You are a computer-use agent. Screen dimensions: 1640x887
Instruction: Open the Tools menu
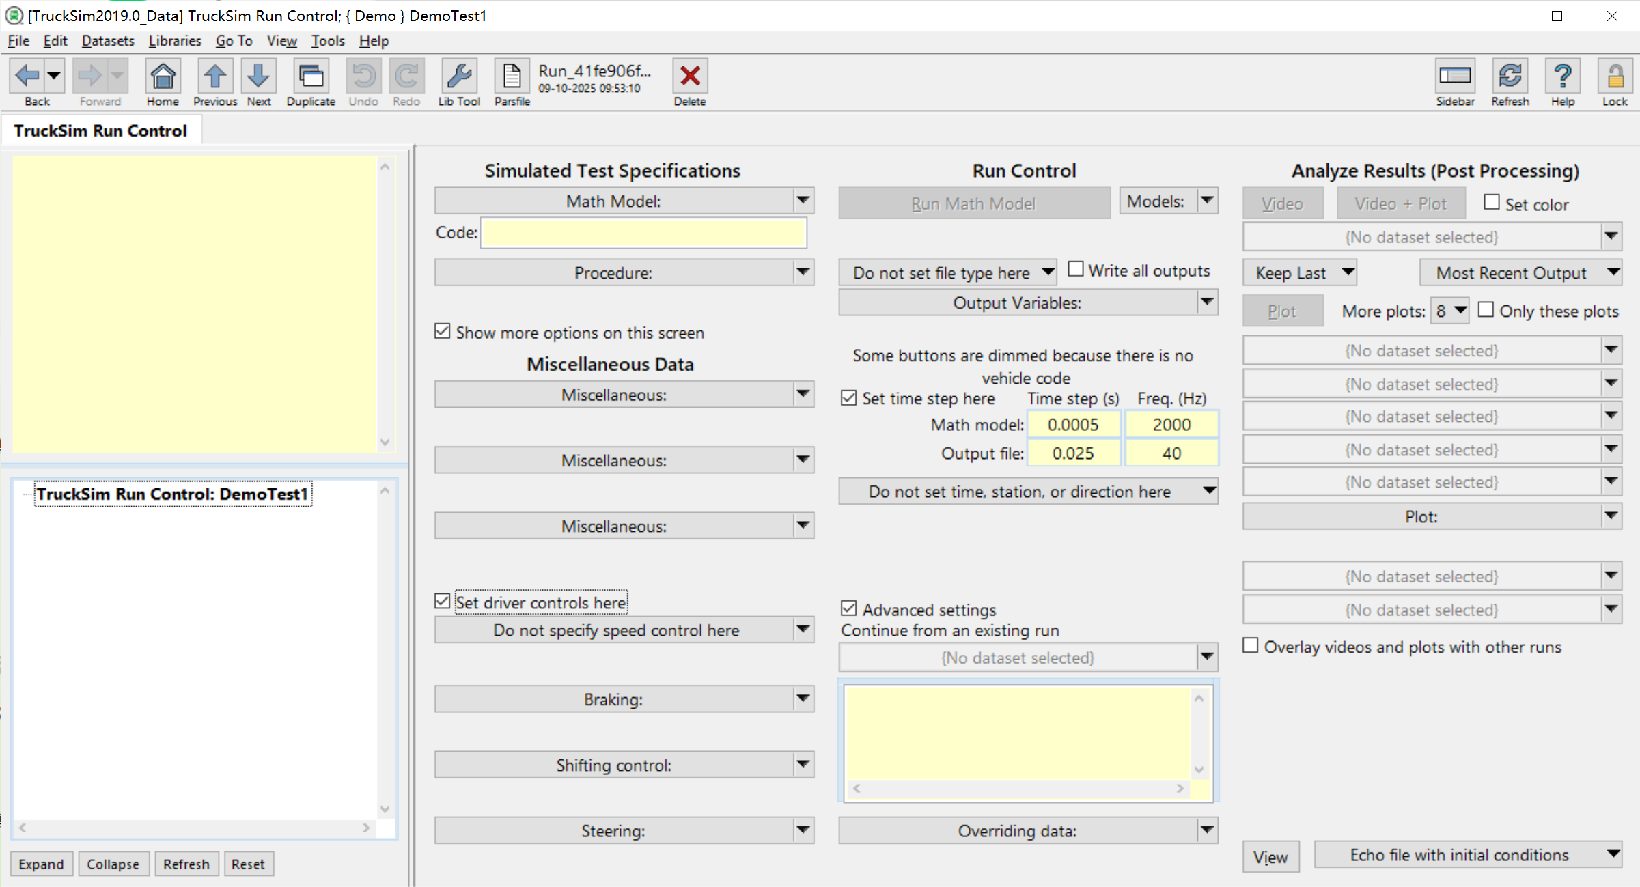tap(328, 41)
